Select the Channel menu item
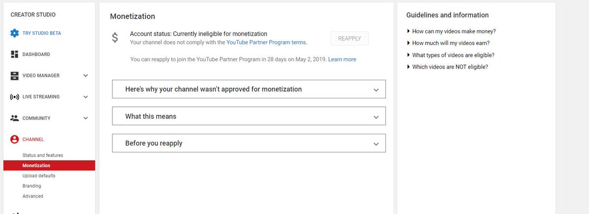The height and width of the screenshot is (214, 589). 33,140
